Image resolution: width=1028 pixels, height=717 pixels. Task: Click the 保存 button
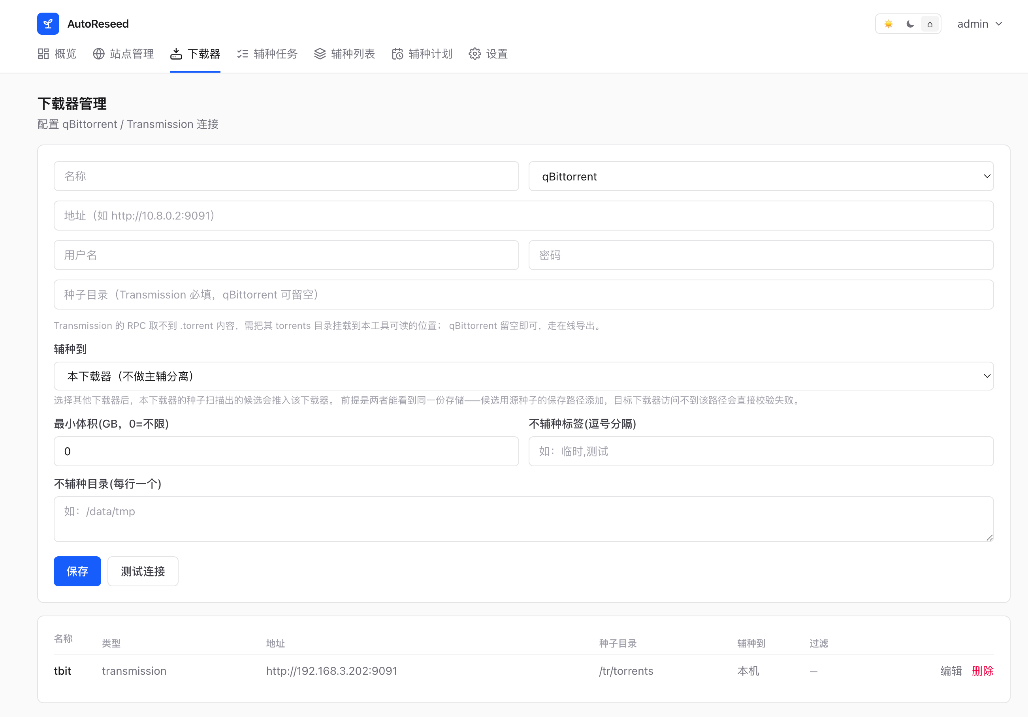77,571
